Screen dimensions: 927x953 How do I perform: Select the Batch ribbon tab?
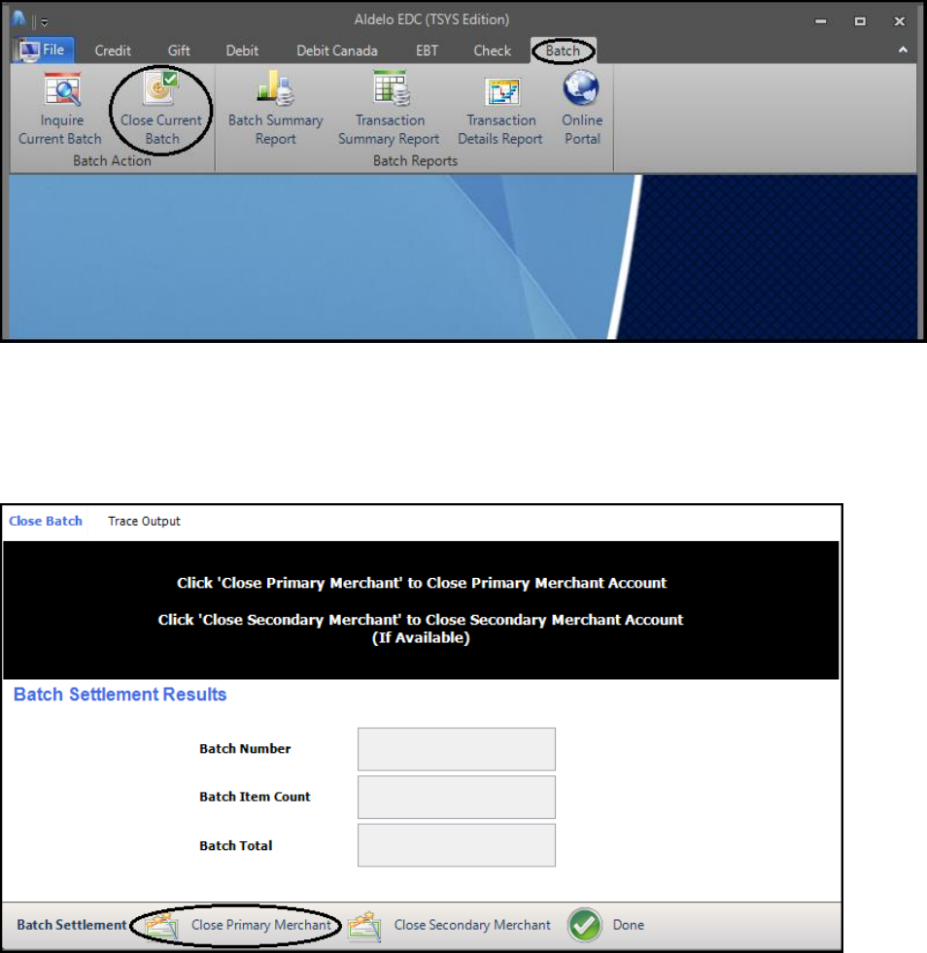pos(563,51)
